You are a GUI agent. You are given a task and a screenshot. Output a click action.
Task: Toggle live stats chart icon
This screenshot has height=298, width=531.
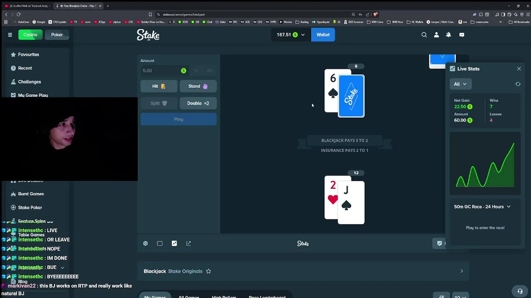tap(174, 243)
